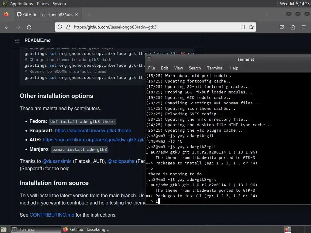Screen dimensions: 311x233
Task: Open the Terminal menu in Terminal menubar
Action: 215,68
